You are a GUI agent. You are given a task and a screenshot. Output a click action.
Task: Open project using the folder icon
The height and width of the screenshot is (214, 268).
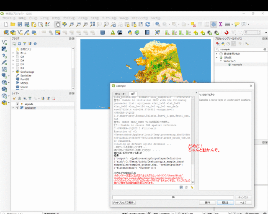[x=13, y=24]
